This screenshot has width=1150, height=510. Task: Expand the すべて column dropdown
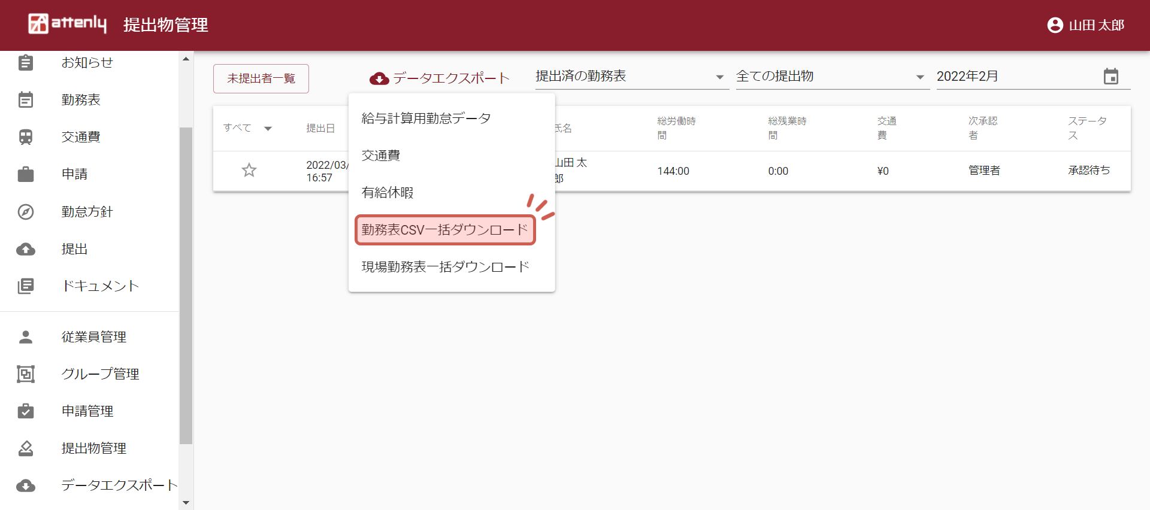[268, 128]
